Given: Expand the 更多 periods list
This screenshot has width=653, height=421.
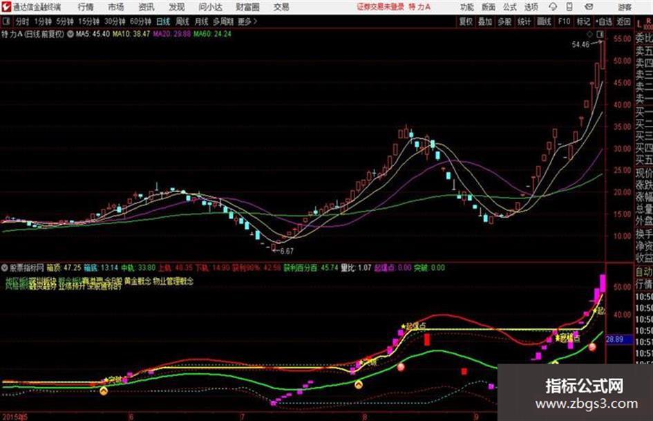Looking at the screenshot, I should [x=247, y=21].
